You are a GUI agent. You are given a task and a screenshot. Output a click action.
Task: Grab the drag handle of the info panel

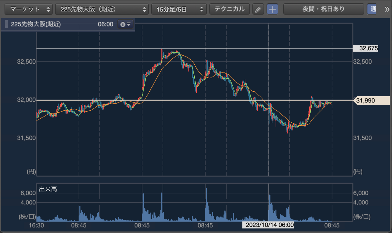(6, 24)
